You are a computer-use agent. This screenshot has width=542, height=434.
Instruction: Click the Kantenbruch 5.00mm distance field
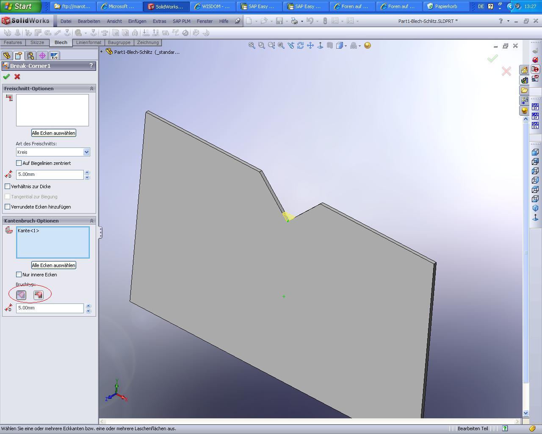[x=50, y=308]
